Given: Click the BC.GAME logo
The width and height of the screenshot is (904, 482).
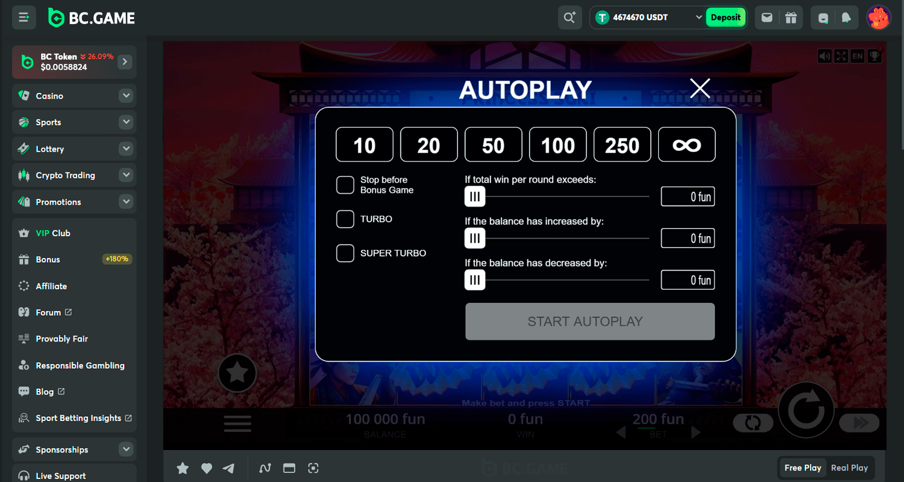Looking at the screenshot, I should (x=92, y=18).
